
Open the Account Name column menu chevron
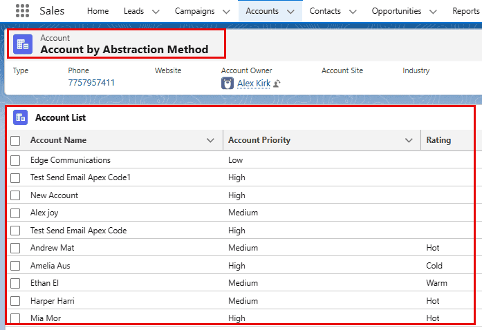pyautogui.click(x=210, y=140)
